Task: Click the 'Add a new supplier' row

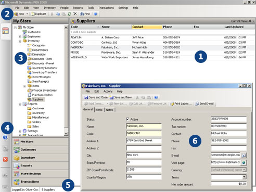Action: pyautogui.click(x=162, y=32)
